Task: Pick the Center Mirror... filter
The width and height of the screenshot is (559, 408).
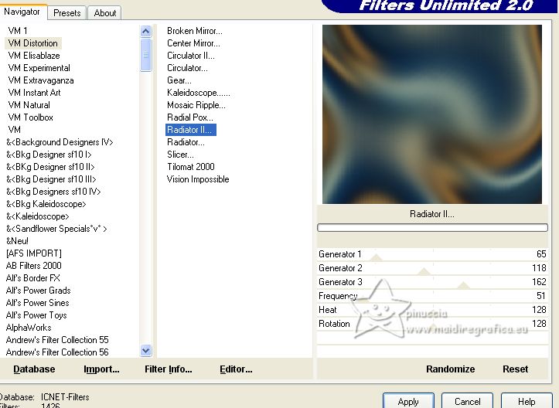Action: pos(193,43)
